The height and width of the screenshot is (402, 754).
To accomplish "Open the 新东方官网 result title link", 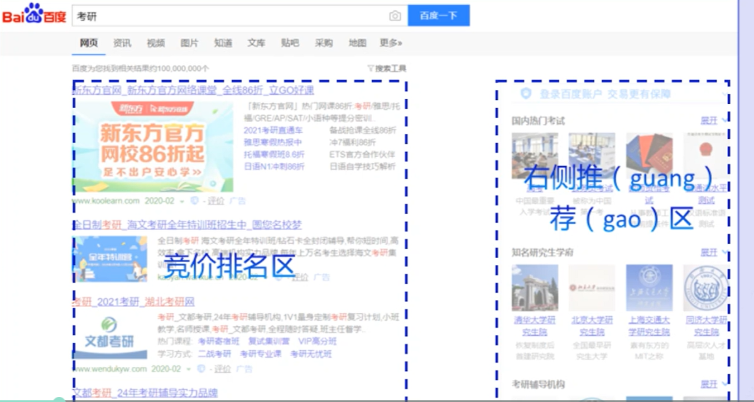I will coord(193,90).
